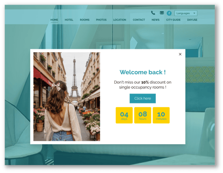The width and height of the screenshot is (223, 173).
Task: Go to the Home menu item
Action: click(x=54, y=20)
